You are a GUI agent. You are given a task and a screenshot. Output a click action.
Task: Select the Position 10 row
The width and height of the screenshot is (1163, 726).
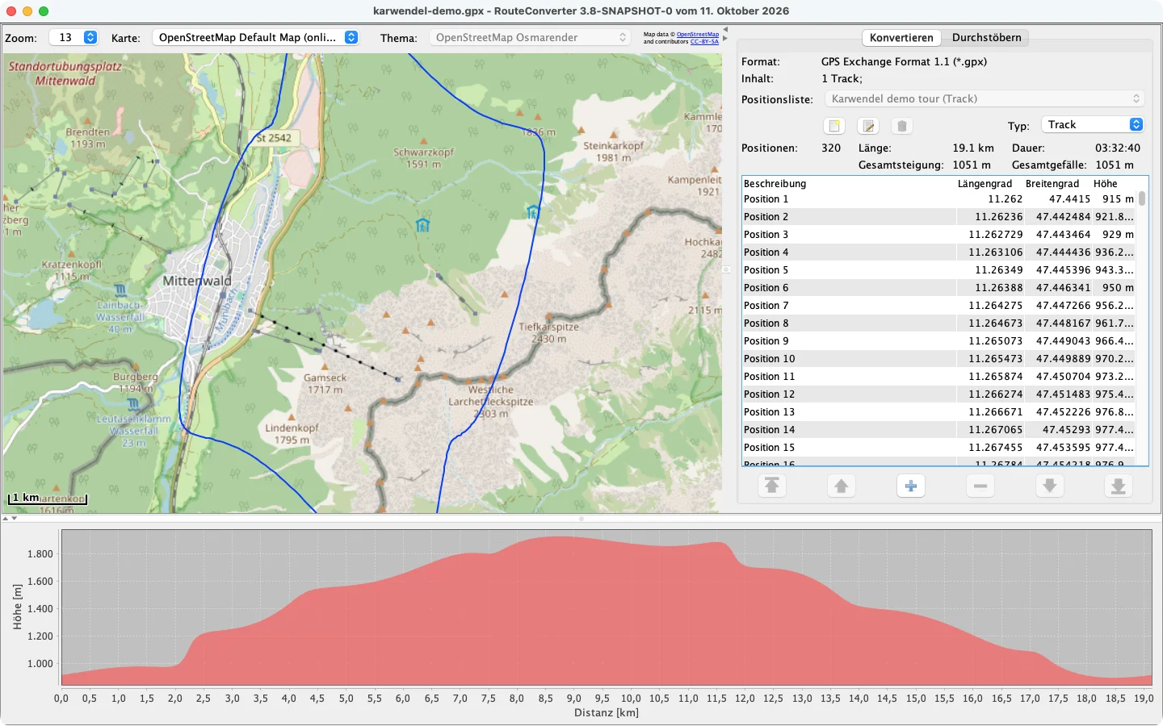coord(939,359)
